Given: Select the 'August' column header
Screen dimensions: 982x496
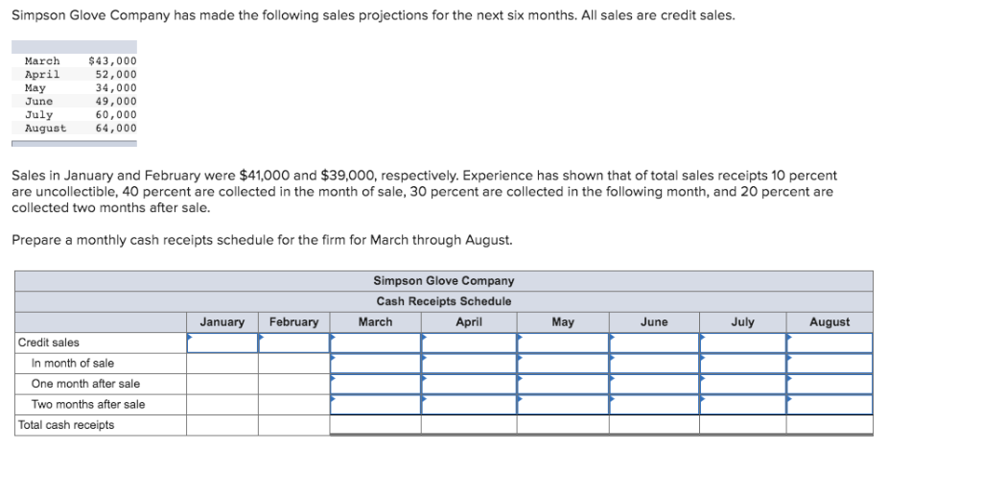Looking at the screenshot, I should (x=829, y=322).
